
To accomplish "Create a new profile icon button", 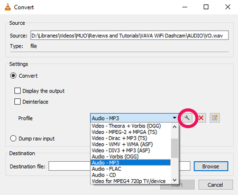I will pos(215,118).
